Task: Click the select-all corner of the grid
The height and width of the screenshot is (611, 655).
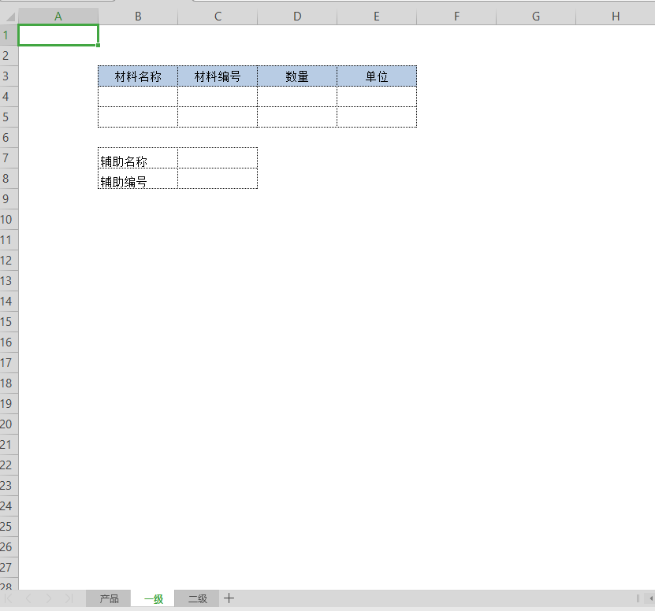Action: pyautogui.click(x=9, y=17)
